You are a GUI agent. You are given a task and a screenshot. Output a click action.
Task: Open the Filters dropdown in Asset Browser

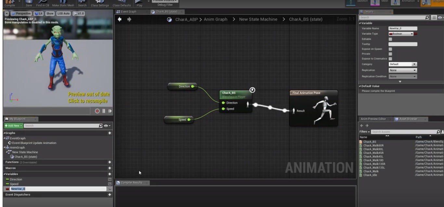[x=364, y=132]
